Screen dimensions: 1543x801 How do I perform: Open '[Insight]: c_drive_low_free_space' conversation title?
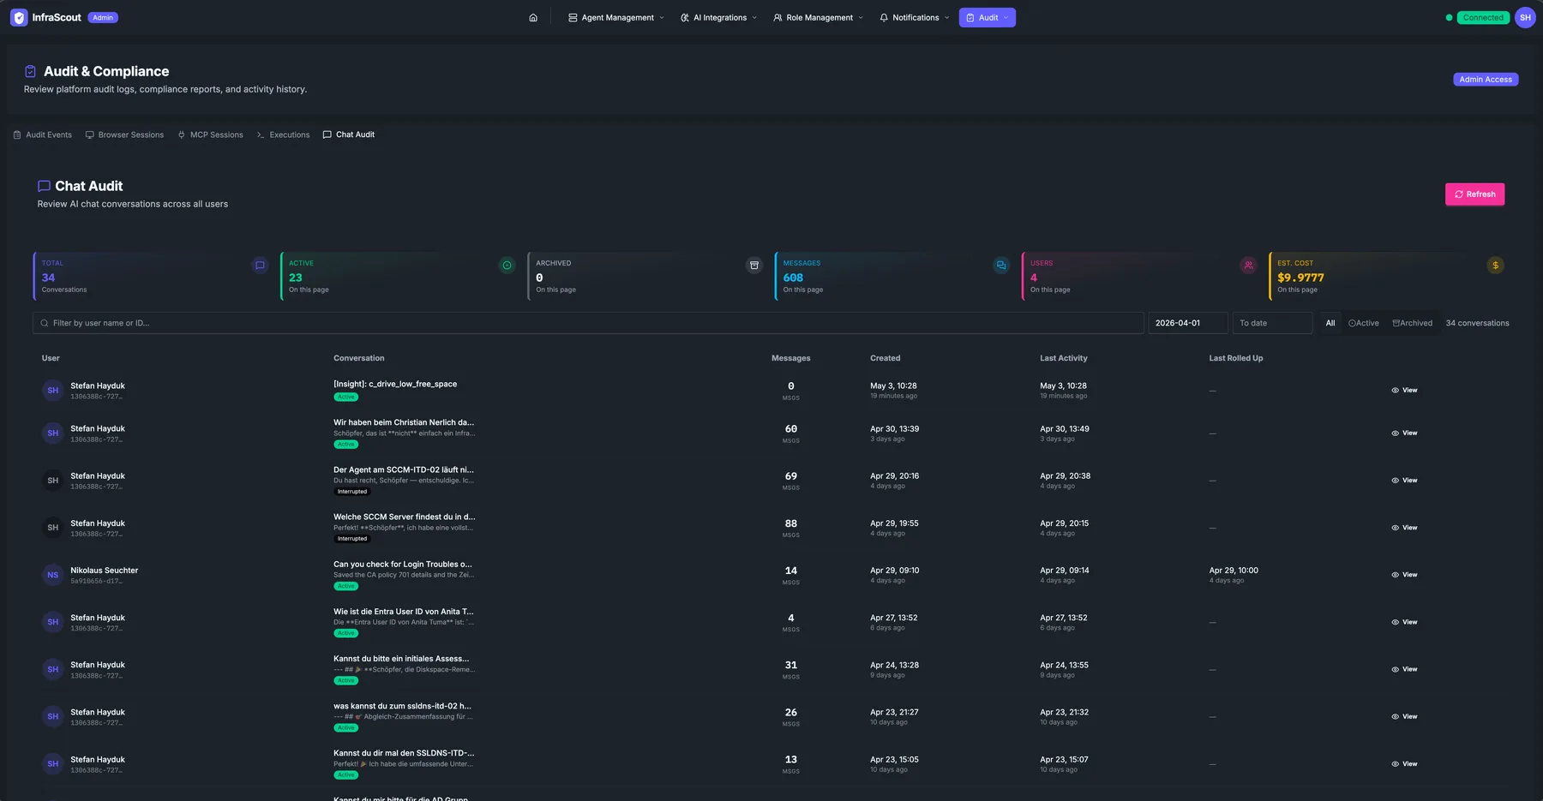pos(395,384)
